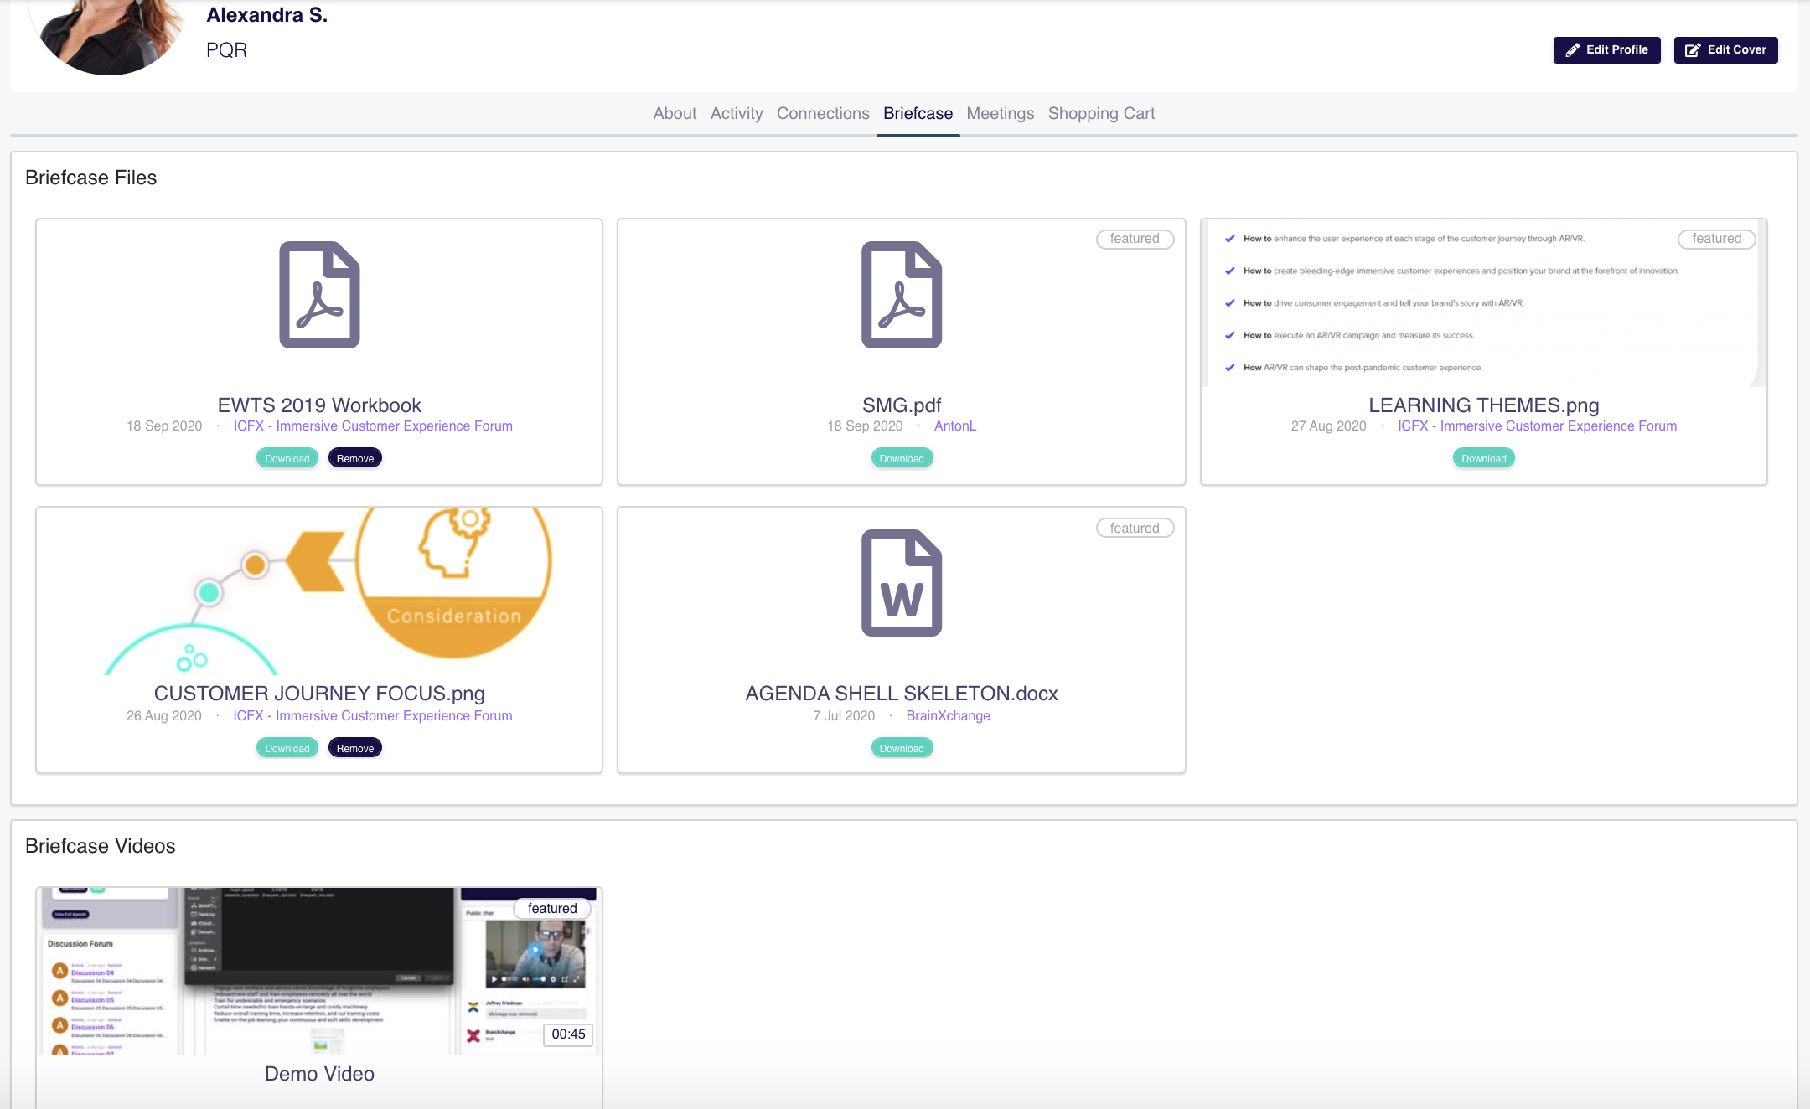Click the featured badge on AGENDA SHELL SKELETON card
This screenshot has width=1810, height=1109.
pos(1135,529)
